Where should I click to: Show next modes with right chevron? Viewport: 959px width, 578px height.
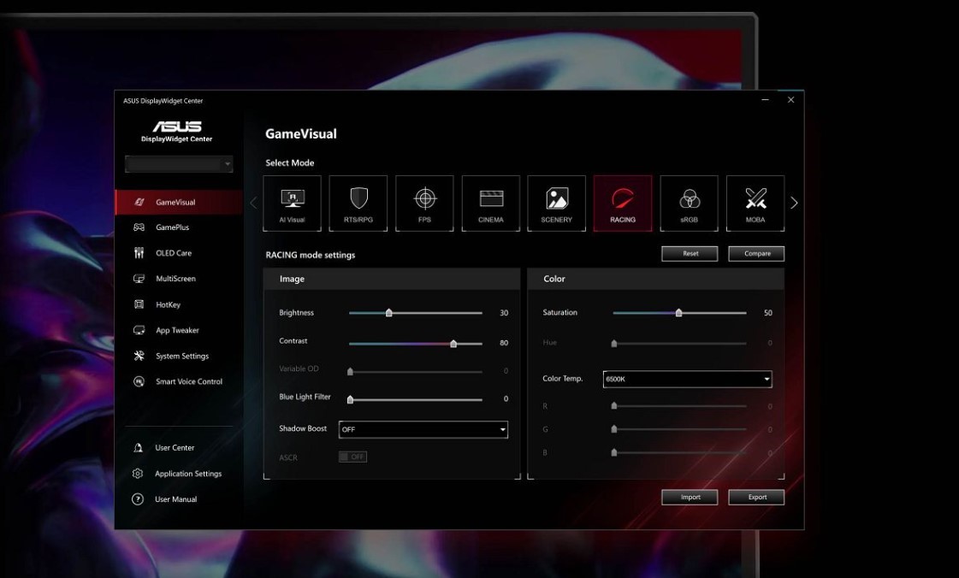tap(794, 203)
